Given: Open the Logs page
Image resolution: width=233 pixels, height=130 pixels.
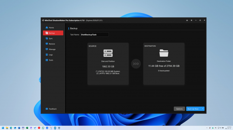Looking at the screenshot, I should (53, 55).
